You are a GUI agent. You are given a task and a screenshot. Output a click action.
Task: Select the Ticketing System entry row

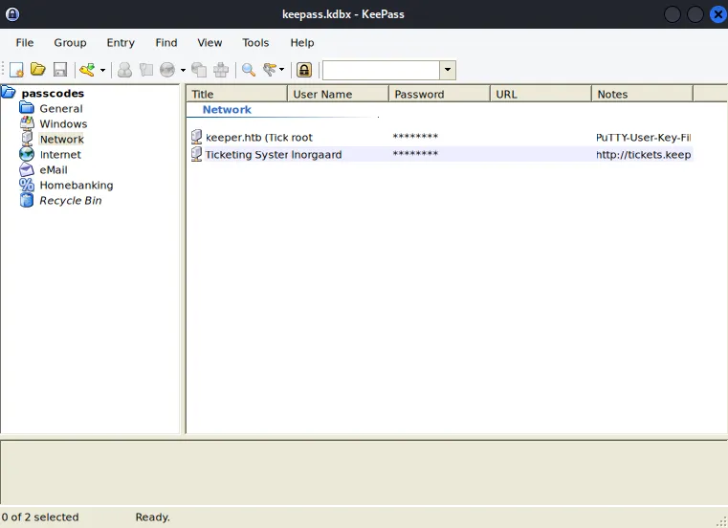[440, 155]
